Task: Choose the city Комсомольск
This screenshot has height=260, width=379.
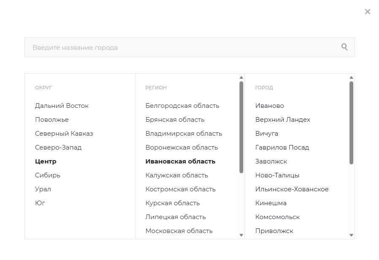Action: [x=277, y=217]
